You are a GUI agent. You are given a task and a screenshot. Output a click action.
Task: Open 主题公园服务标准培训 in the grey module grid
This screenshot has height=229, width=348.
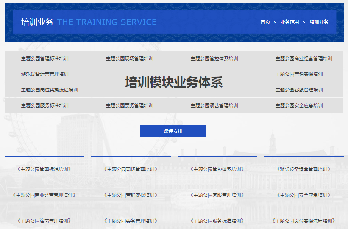point(45,105)
